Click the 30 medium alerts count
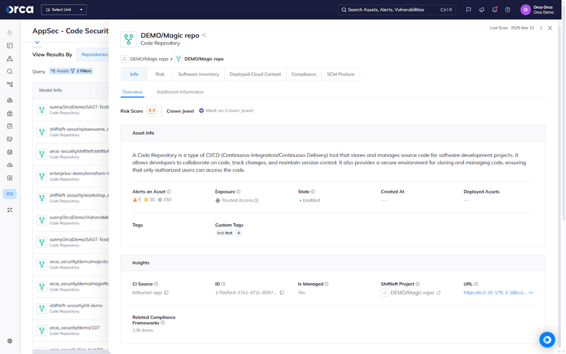The height and width of the screenshot is (354, 566). [x=149, y=200]
